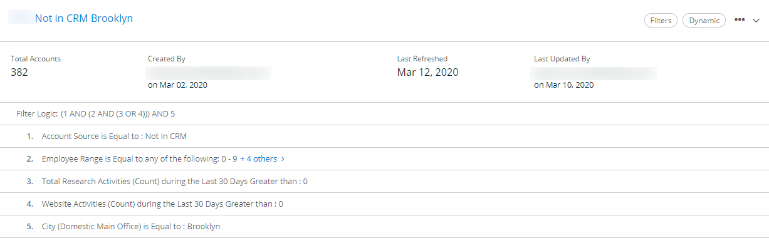The width and height of the screenshot is (769, 238).
Task: Expand the "+ 4 others" employee range link
Action: tap(258, 159)
